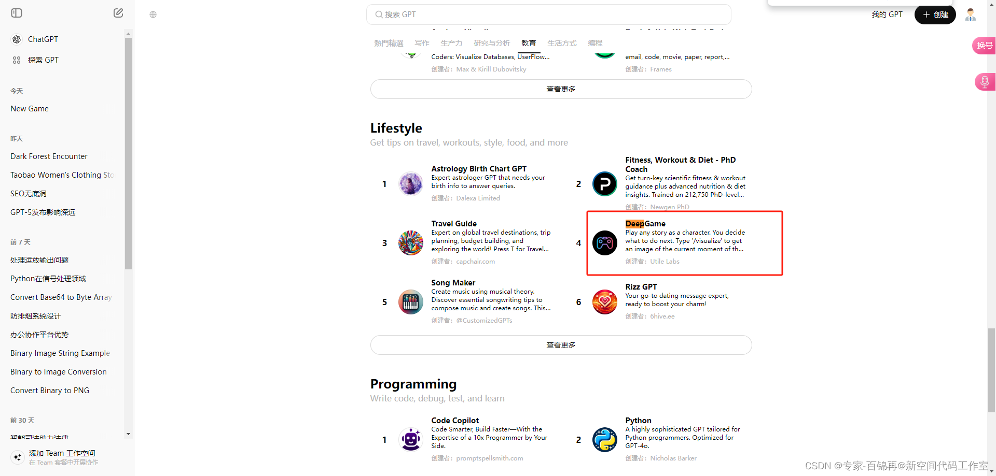This screenshot has width=996, height=476.
Task: Open the user profile avatar
Action: click(971, 15)
